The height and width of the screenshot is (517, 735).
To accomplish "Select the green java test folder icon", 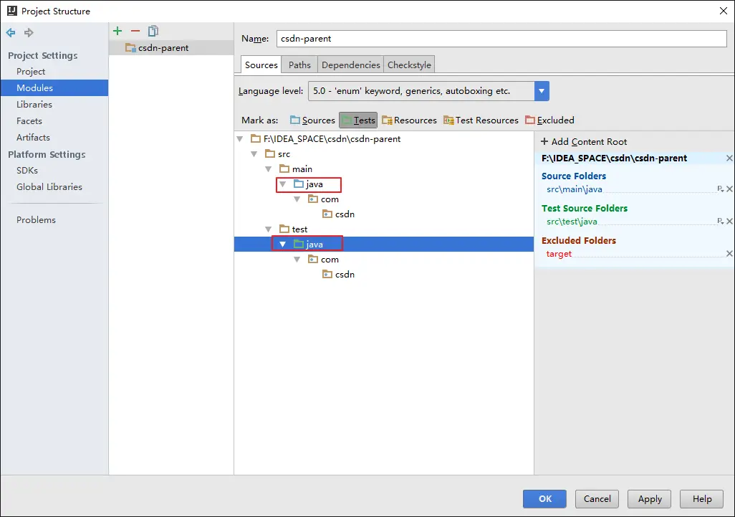I will point(299,244).
